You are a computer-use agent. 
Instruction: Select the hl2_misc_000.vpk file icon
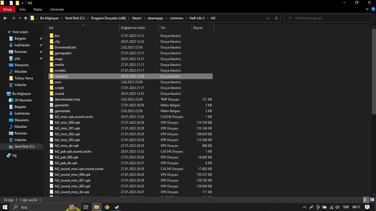tap(52, 123)
